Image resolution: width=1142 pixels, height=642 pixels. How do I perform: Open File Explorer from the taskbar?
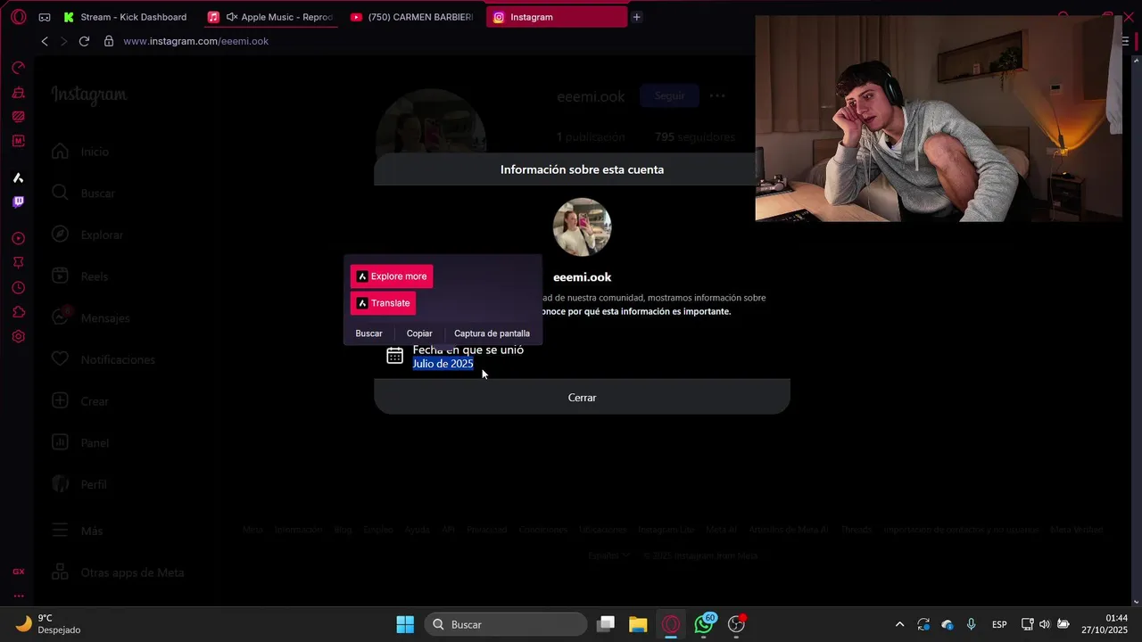coord(638,624)
